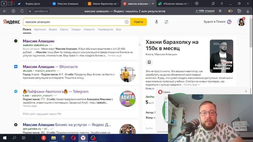
Task: Open options dots next to t.me alakshin_maksim
Action: coord(55,95)
